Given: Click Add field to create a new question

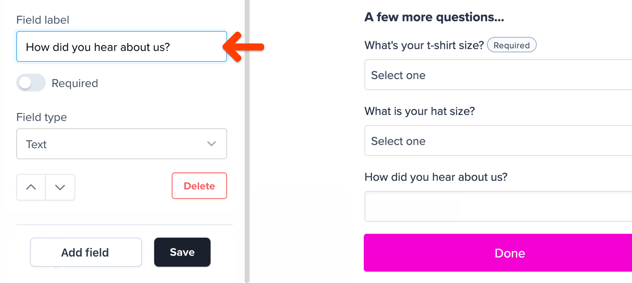Looking at the screenshot, I should (86, 252).
